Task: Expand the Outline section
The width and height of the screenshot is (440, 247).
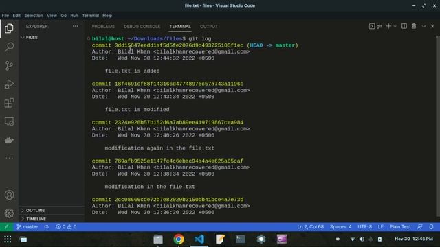Action: tap(52, 211)
